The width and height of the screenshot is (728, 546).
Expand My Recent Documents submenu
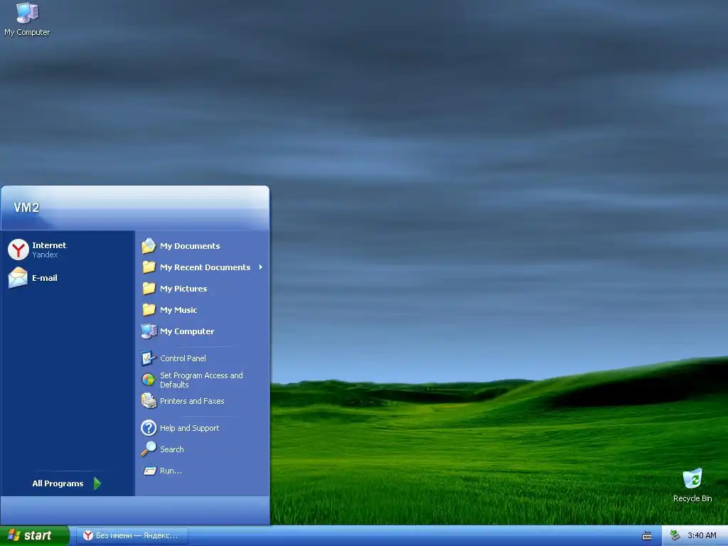203,267
